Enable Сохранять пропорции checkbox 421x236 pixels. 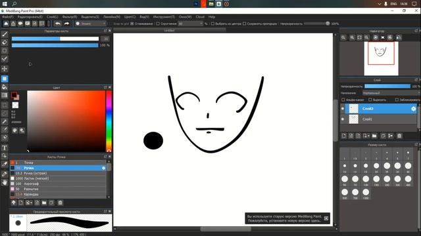coord(244,24)
